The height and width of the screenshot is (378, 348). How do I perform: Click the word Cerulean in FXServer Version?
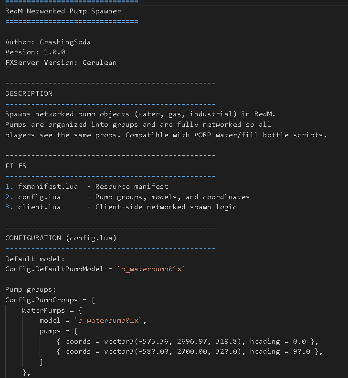pos(99,62)
